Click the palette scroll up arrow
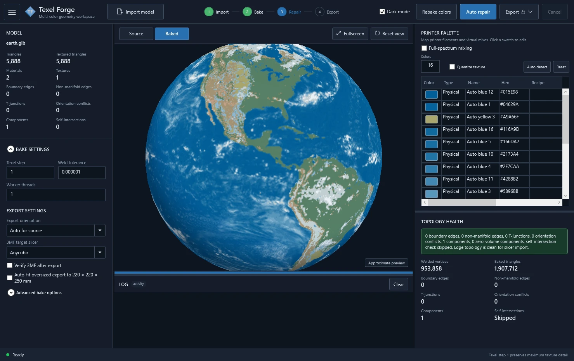The height and width of the screenshot is (361, 574). [x=565, y=92]
